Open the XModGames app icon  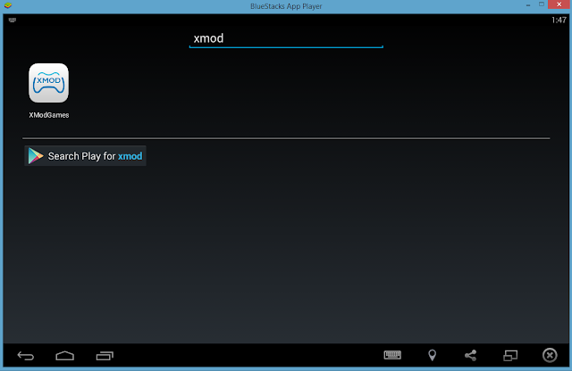pyautogui.click(x=48, y=83)
